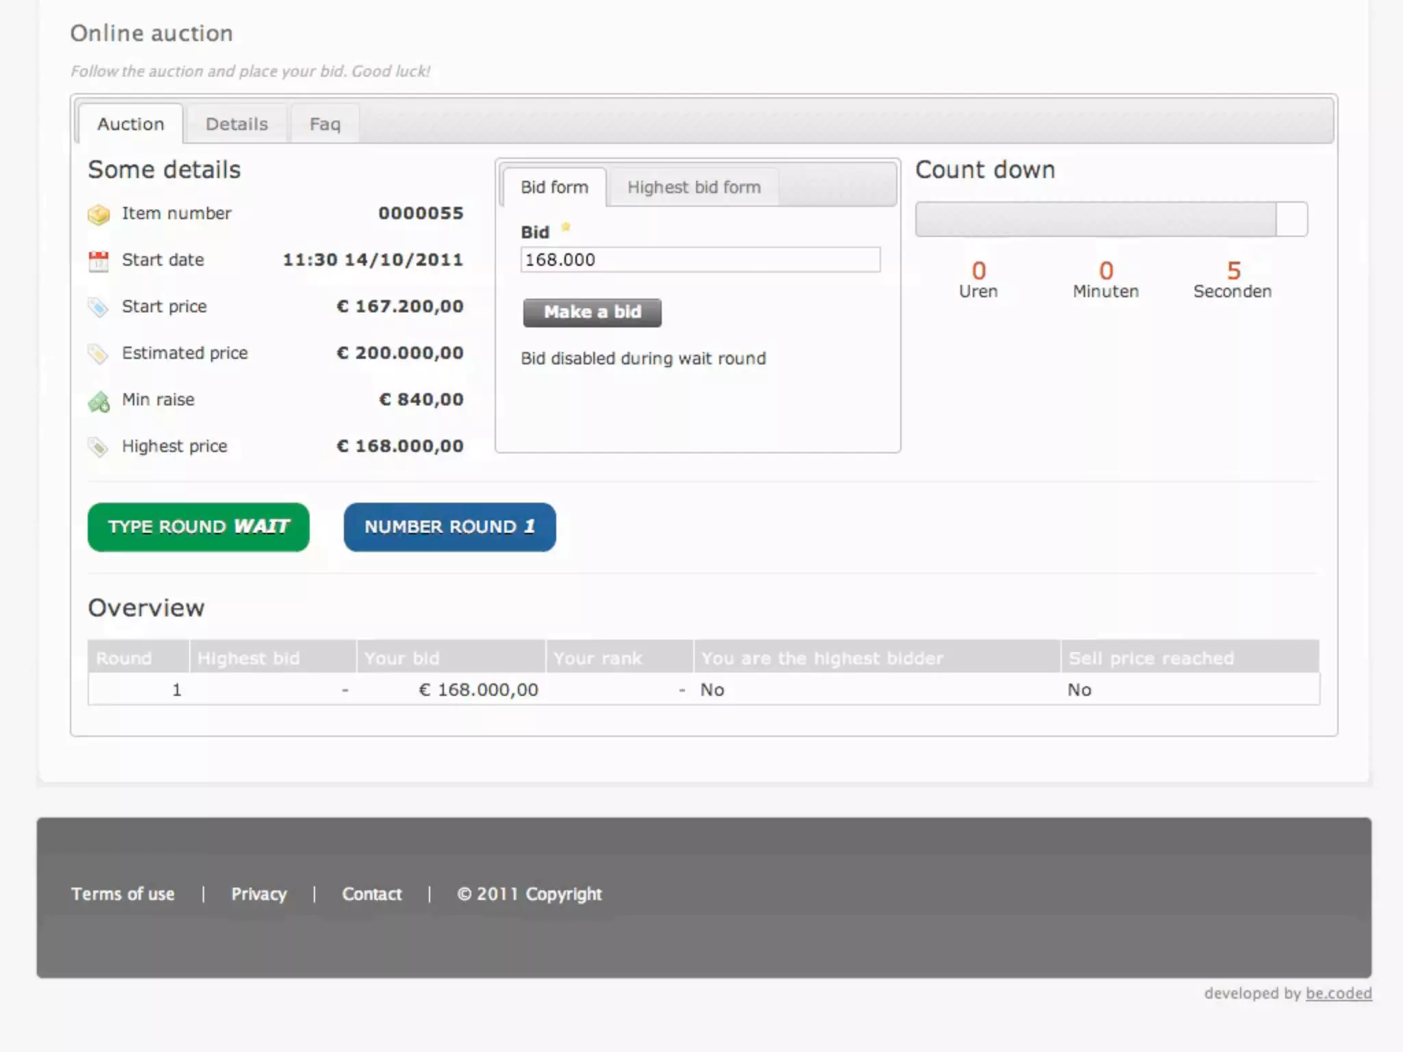Open the Faq tab
This screenshot has width=1403, height=1052.
click(x=325, y=124)
